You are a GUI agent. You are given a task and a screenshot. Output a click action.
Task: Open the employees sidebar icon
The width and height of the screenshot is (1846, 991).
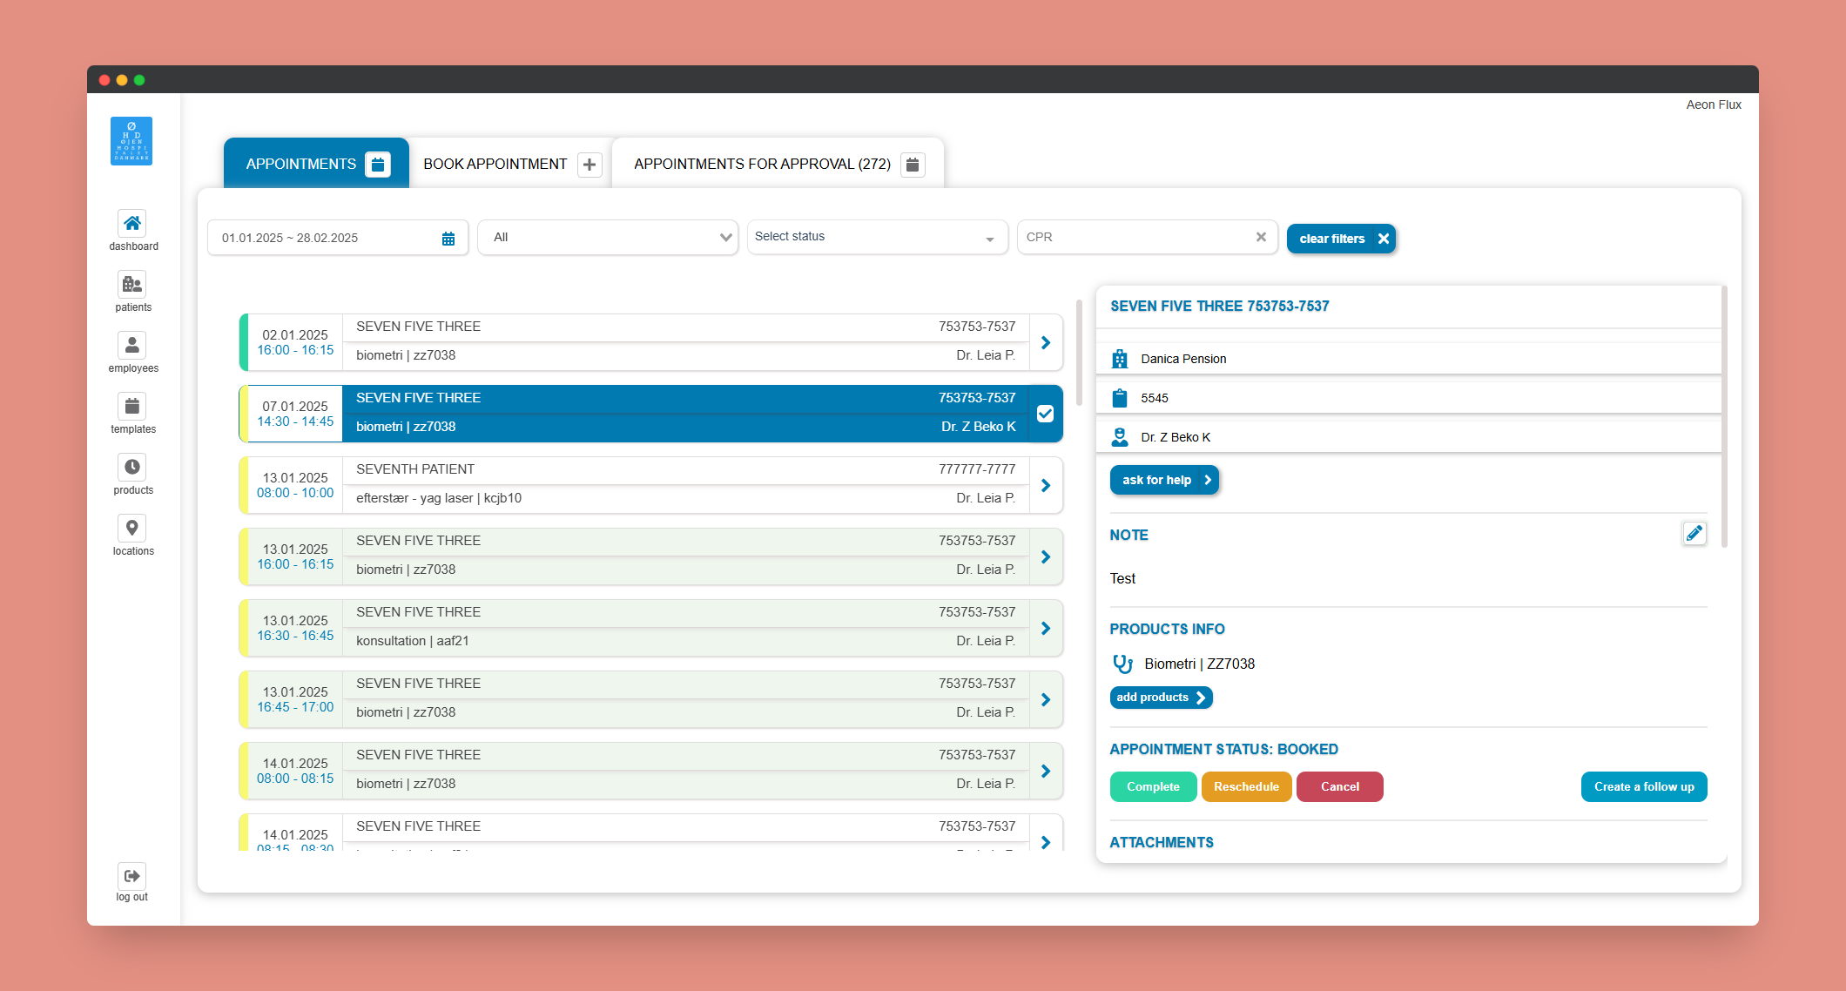(x=132, y=346)
